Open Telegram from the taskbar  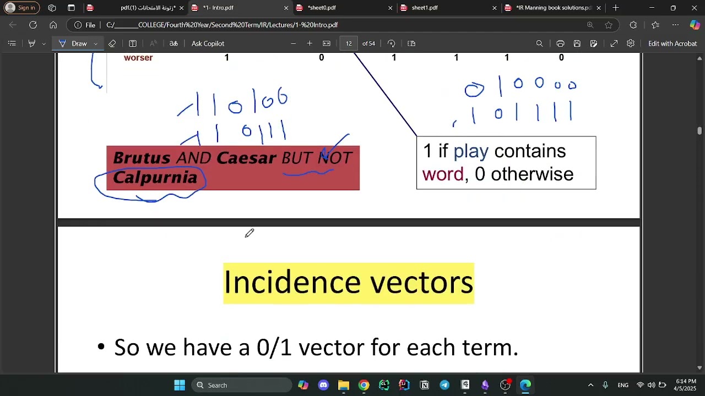444,385
